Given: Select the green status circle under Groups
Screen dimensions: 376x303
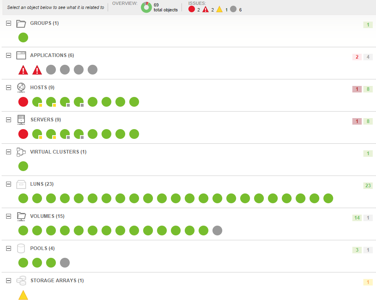Looking at the screenshot, I should point(23,37).
